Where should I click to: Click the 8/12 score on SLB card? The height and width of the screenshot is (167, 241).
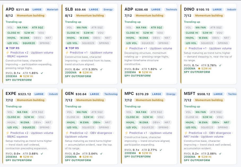click(69, 15)
